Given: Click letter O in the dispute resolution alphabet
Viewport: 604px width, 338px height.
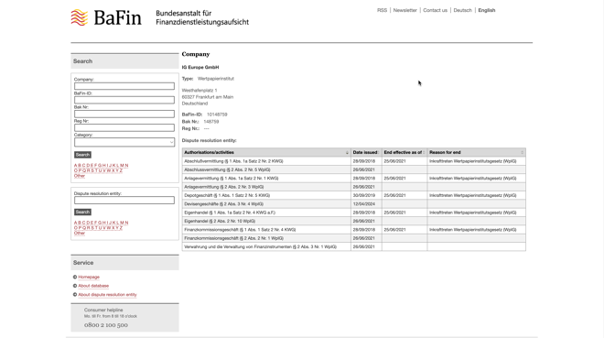Looking at the screenshot, I should 75,228.
